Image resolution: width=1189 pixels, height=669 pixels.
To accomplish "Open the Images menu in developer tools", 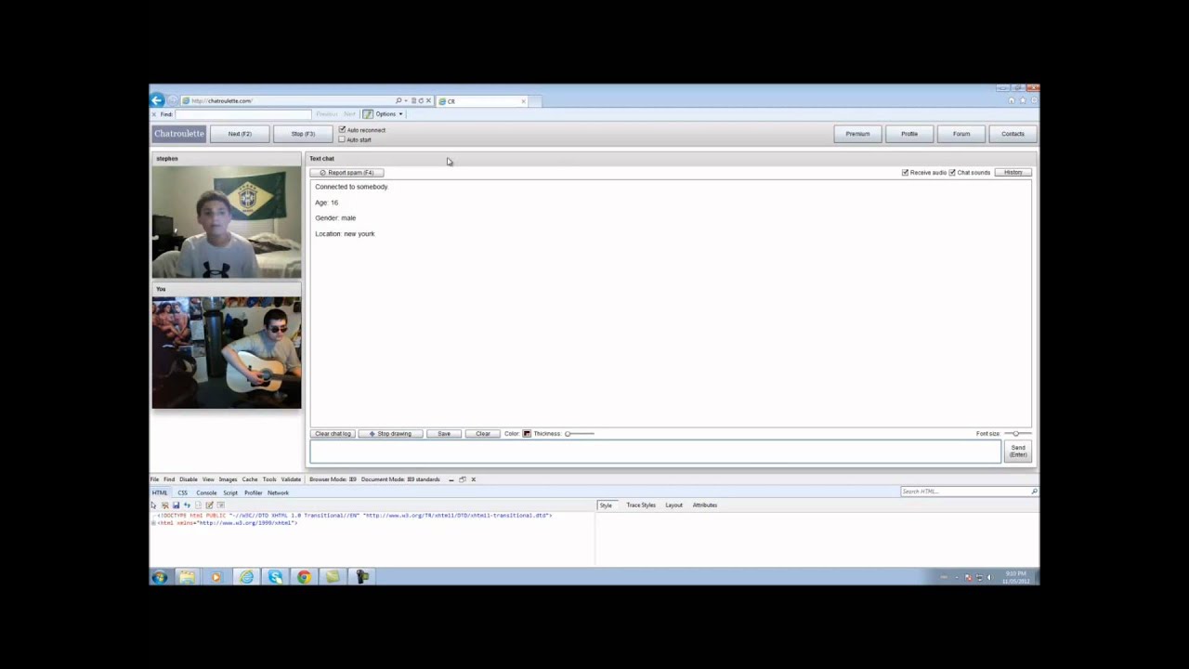I will pyautogui.click(x=228, y=479).
